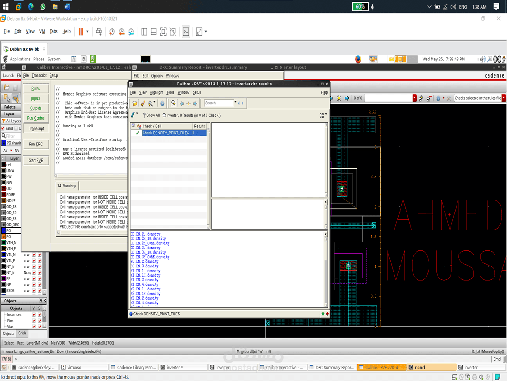507x381 pixels.
Task: Click VMware take snapshot clock icon
Action: pos(112,31)
